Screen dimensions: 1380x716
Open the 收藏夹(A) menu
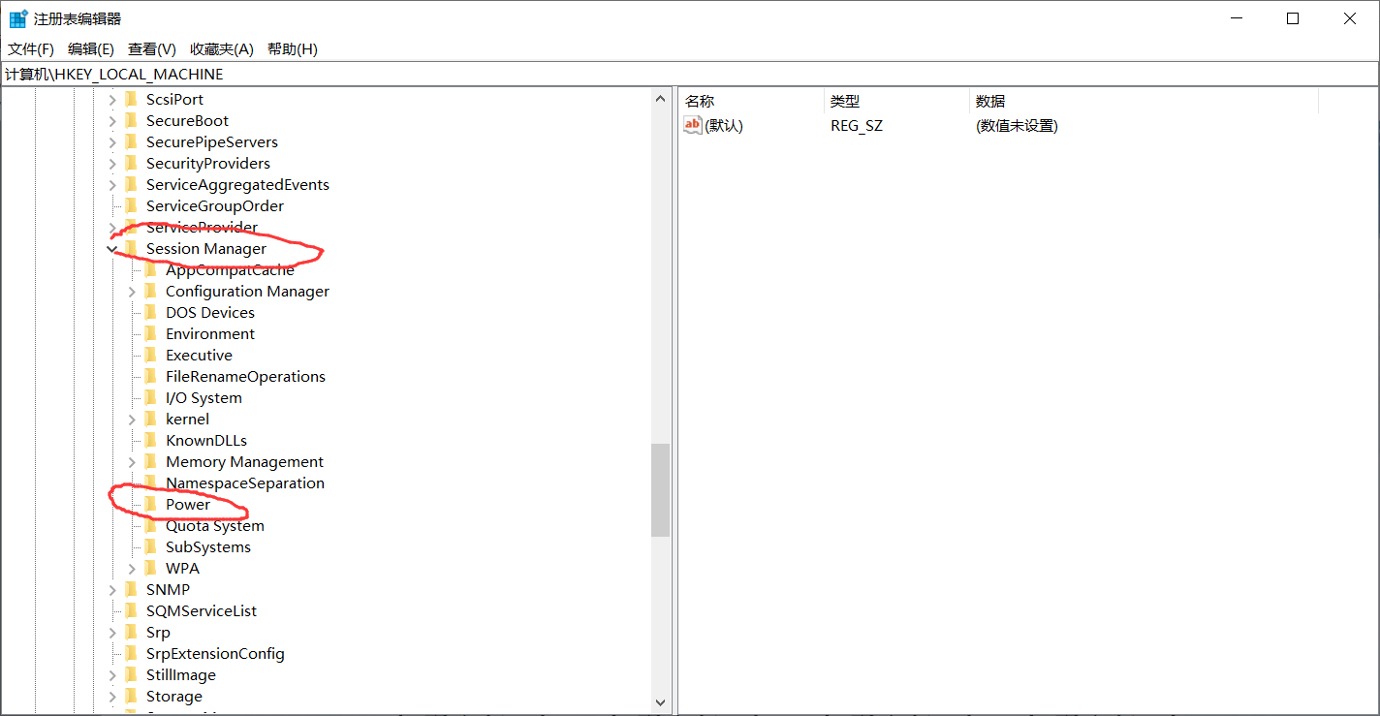(222, 48)
